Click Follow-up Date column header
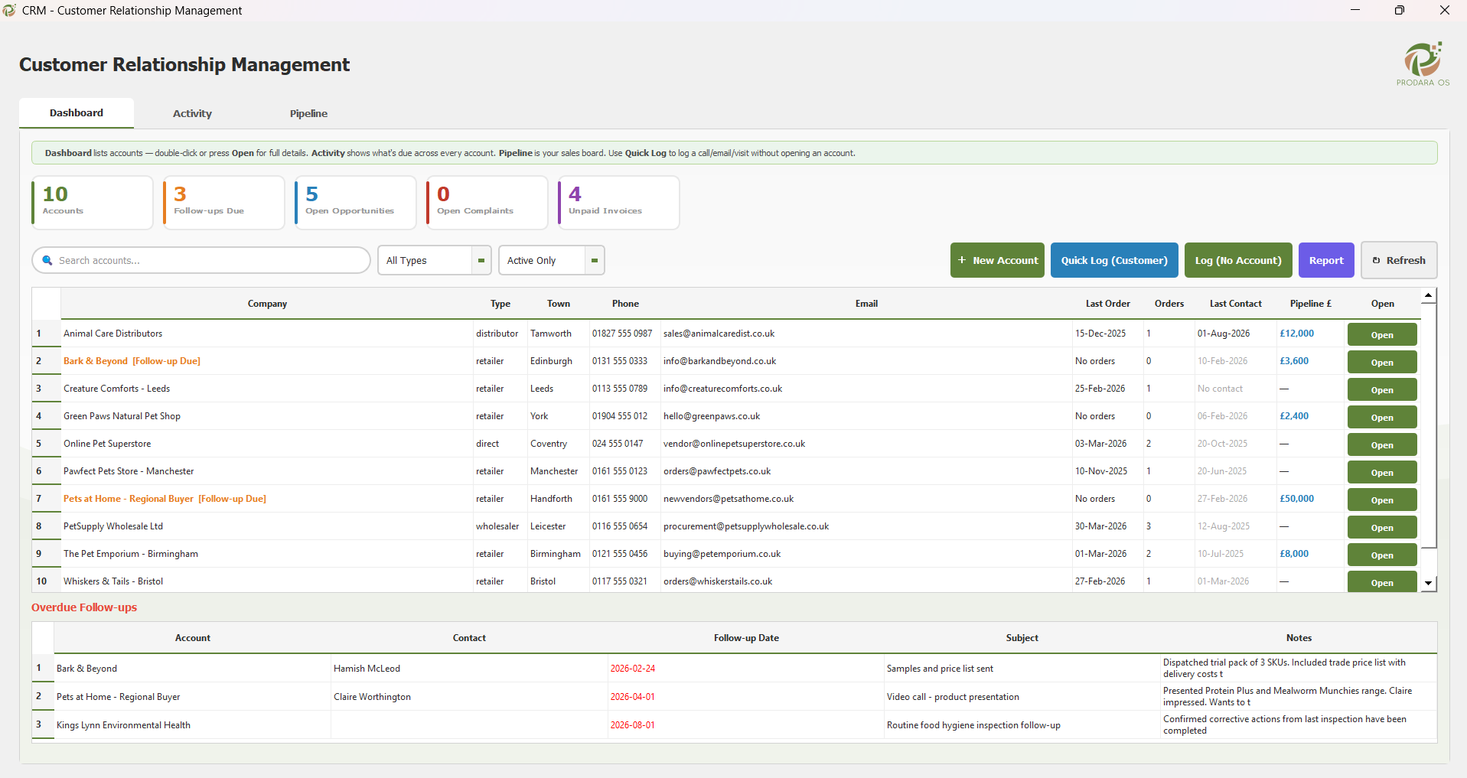The image size is (1467, 778). click(746, 638)
